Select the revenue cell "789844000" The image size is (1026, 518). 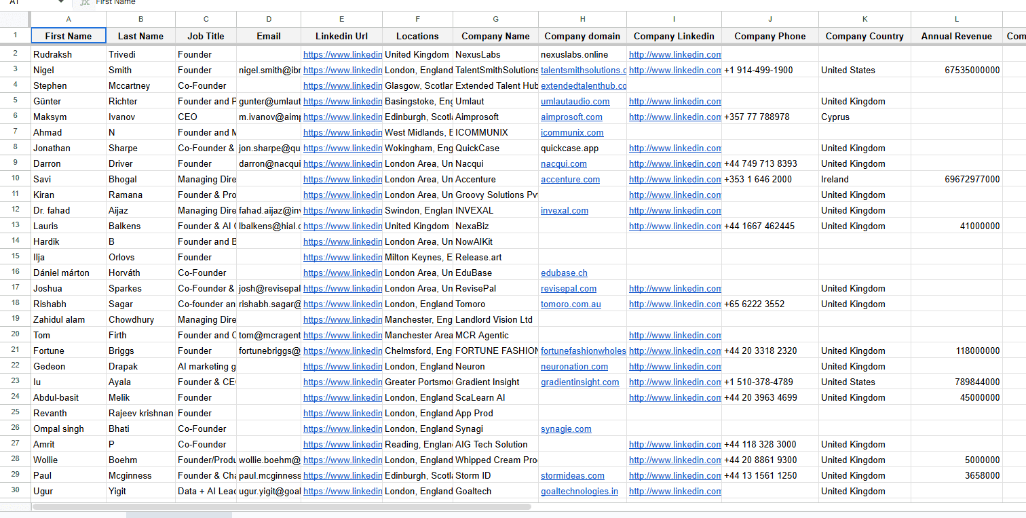pos(957,382)
